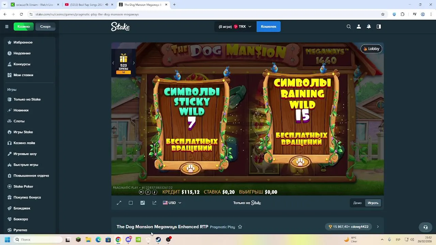The width and height of the screenshot is (436, 245).
Task: Return to Lobby button
Action: tap(371, 49)
